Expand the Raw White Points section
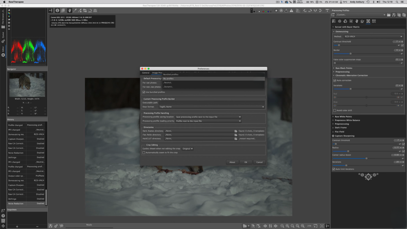Viewport: 407px width, 229px height. tap(344, 117)
